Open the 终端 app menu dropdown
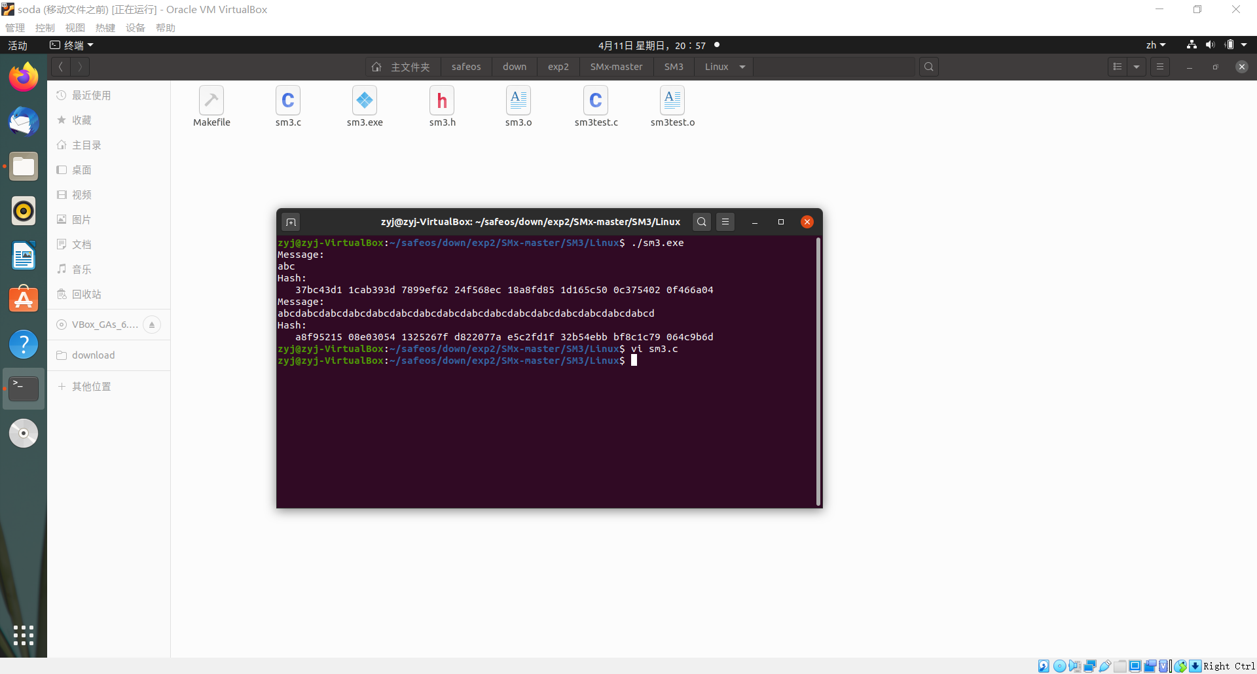Screen dimensions: 1257x674 tap(72, 45)
